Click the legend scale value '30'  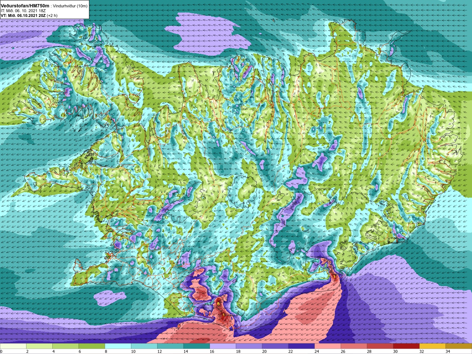tap(395, 351)
